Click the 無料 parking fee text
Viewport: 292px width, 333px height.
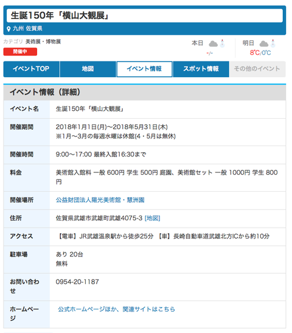[x=62, y=264]
